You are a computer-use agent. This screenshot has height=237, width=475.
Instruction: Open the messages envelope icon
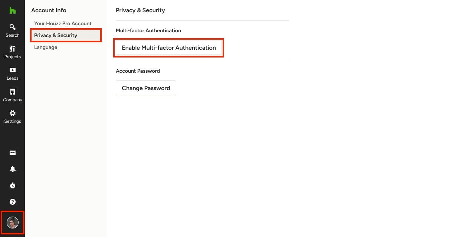click(x=12, y=153)
